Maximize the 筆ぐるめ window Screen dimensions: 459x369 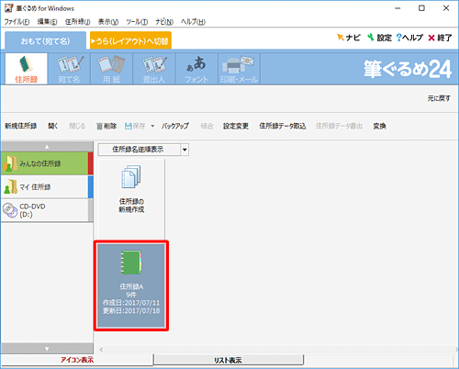click(x=421, y=8)
